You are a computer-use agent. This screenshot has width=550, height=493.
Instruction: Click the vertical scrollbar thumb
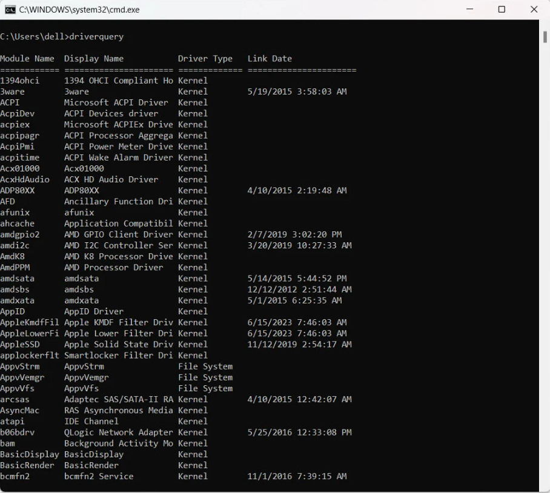pos(545,37)
